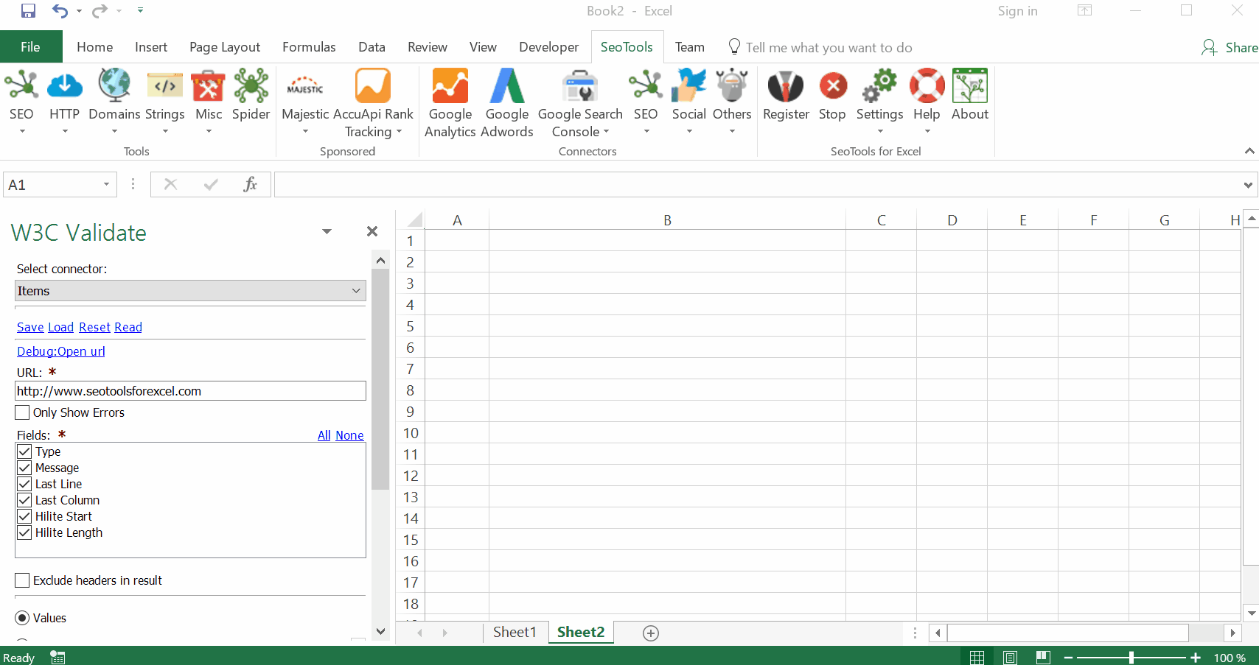
Task: Uncheck the Last Column field
Action: pos(24,500)
